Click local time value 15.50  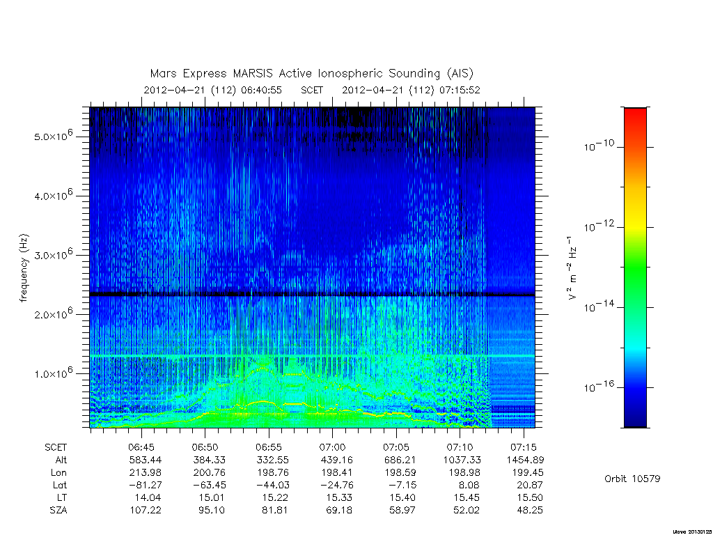coord(530,497)
